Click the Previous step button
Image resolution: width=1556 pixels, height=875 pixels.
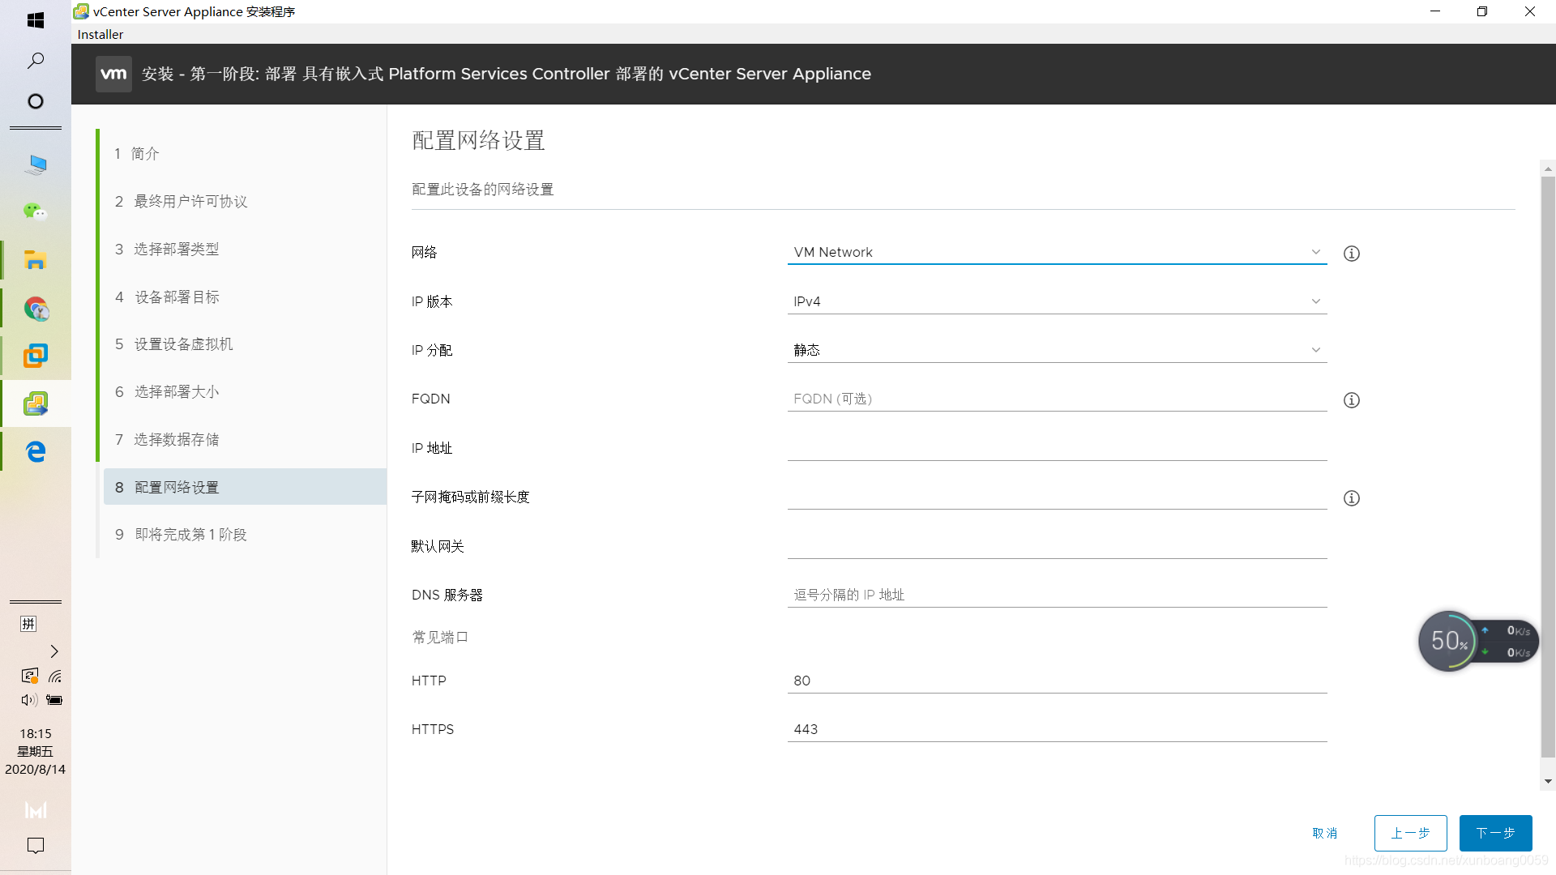(x=1410, y=833)
